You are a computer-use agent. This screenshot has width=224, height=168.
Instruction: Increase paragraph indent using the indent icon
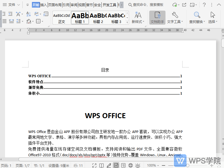click(x=10, y=13)
